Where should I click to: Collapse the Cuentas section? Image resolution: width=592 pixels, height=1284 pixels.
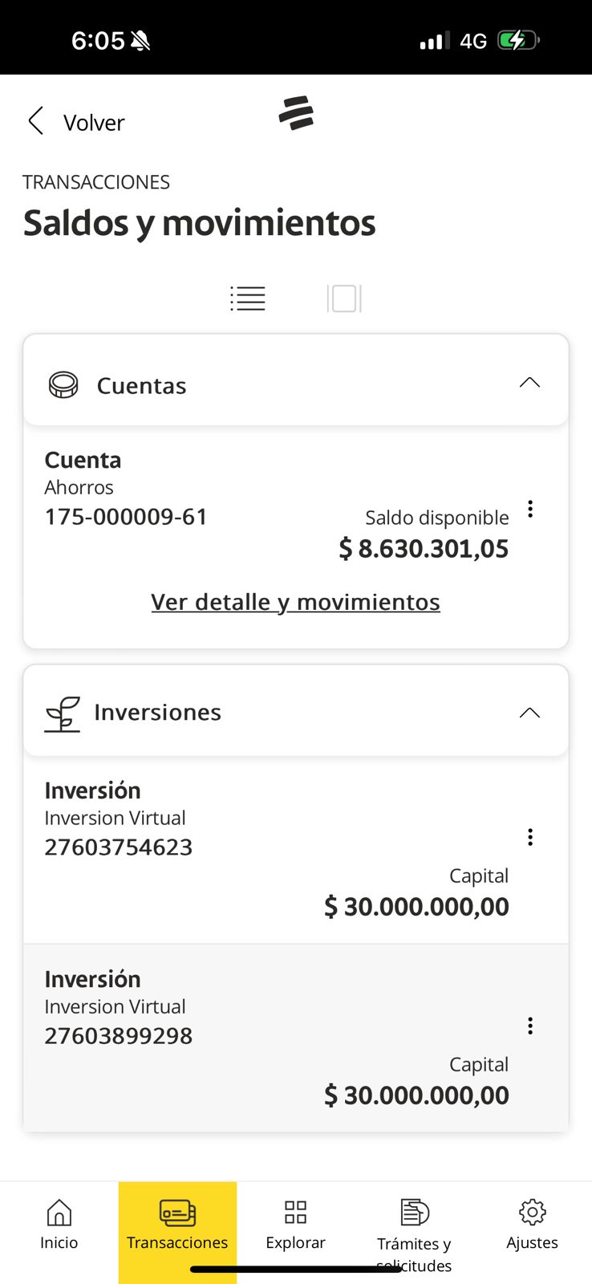[x=529, y=383]
